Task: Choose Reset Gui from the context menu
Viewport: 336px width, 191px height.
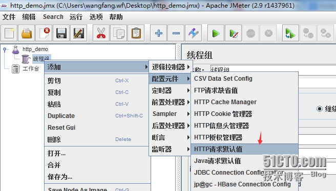Action: (97, 128)
